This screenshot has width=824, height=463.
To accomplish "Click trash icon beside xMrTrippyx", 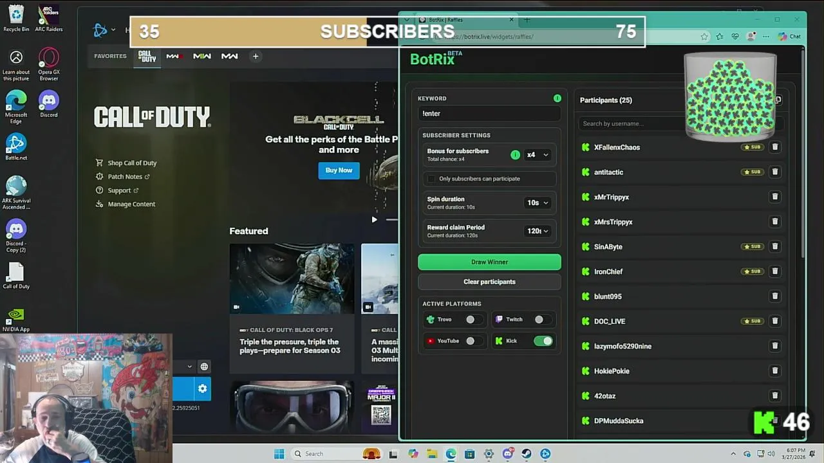I will (775, 197).
